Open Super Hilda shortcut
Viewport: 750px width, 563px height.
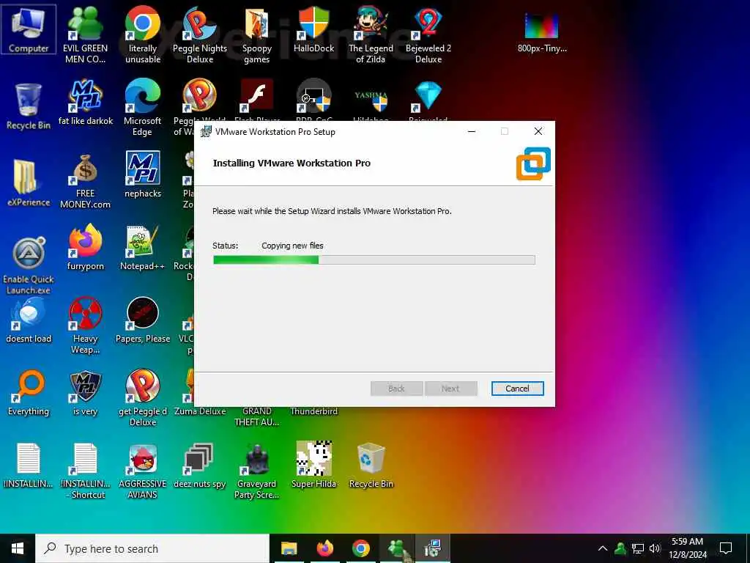pos(313,466)
